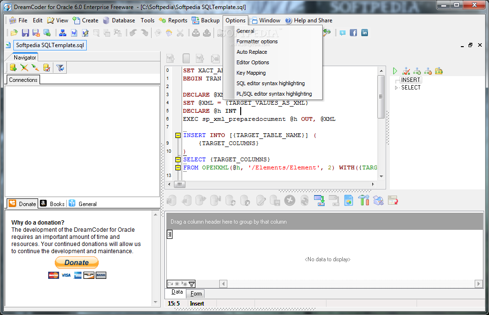Click editor horizontal scrollbar right arrow
Image resolution: width=489 pixels, height=315 pixels.
pos(373,184)
